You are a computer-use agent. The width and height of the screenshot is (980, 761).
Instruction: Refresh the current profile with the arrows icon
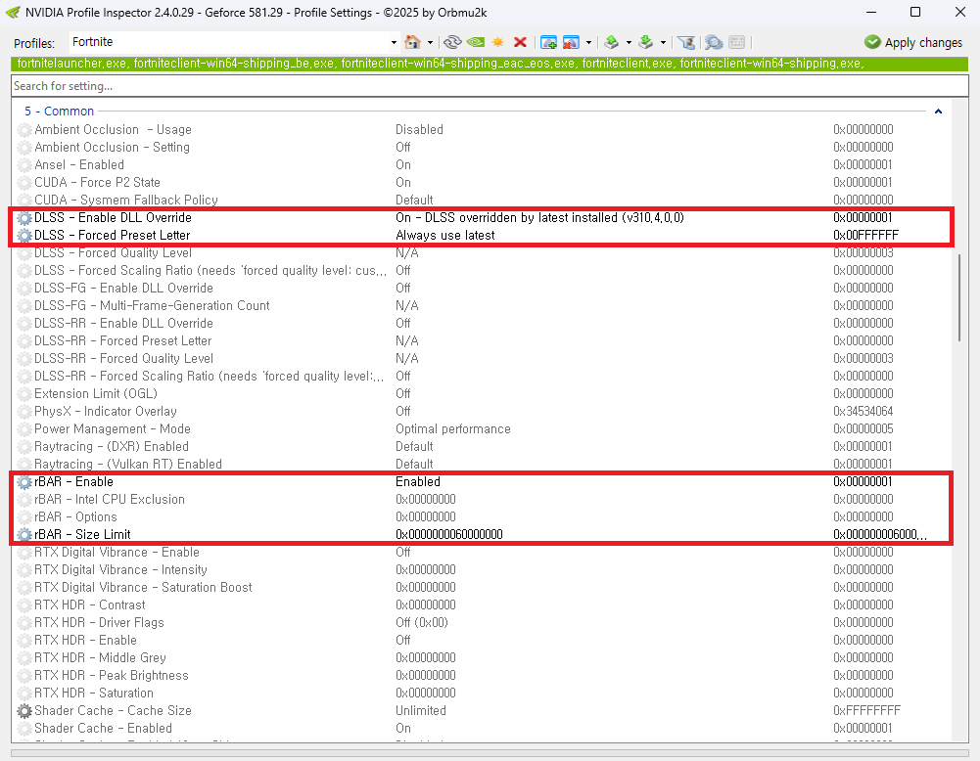pyautogui.click(x=452, y=42)
